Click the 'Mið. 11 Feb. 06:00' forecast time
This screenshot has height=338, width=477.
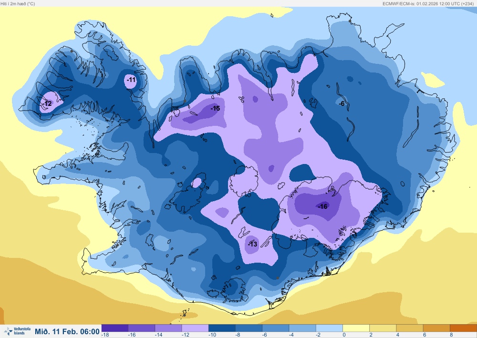pos(67,331)
